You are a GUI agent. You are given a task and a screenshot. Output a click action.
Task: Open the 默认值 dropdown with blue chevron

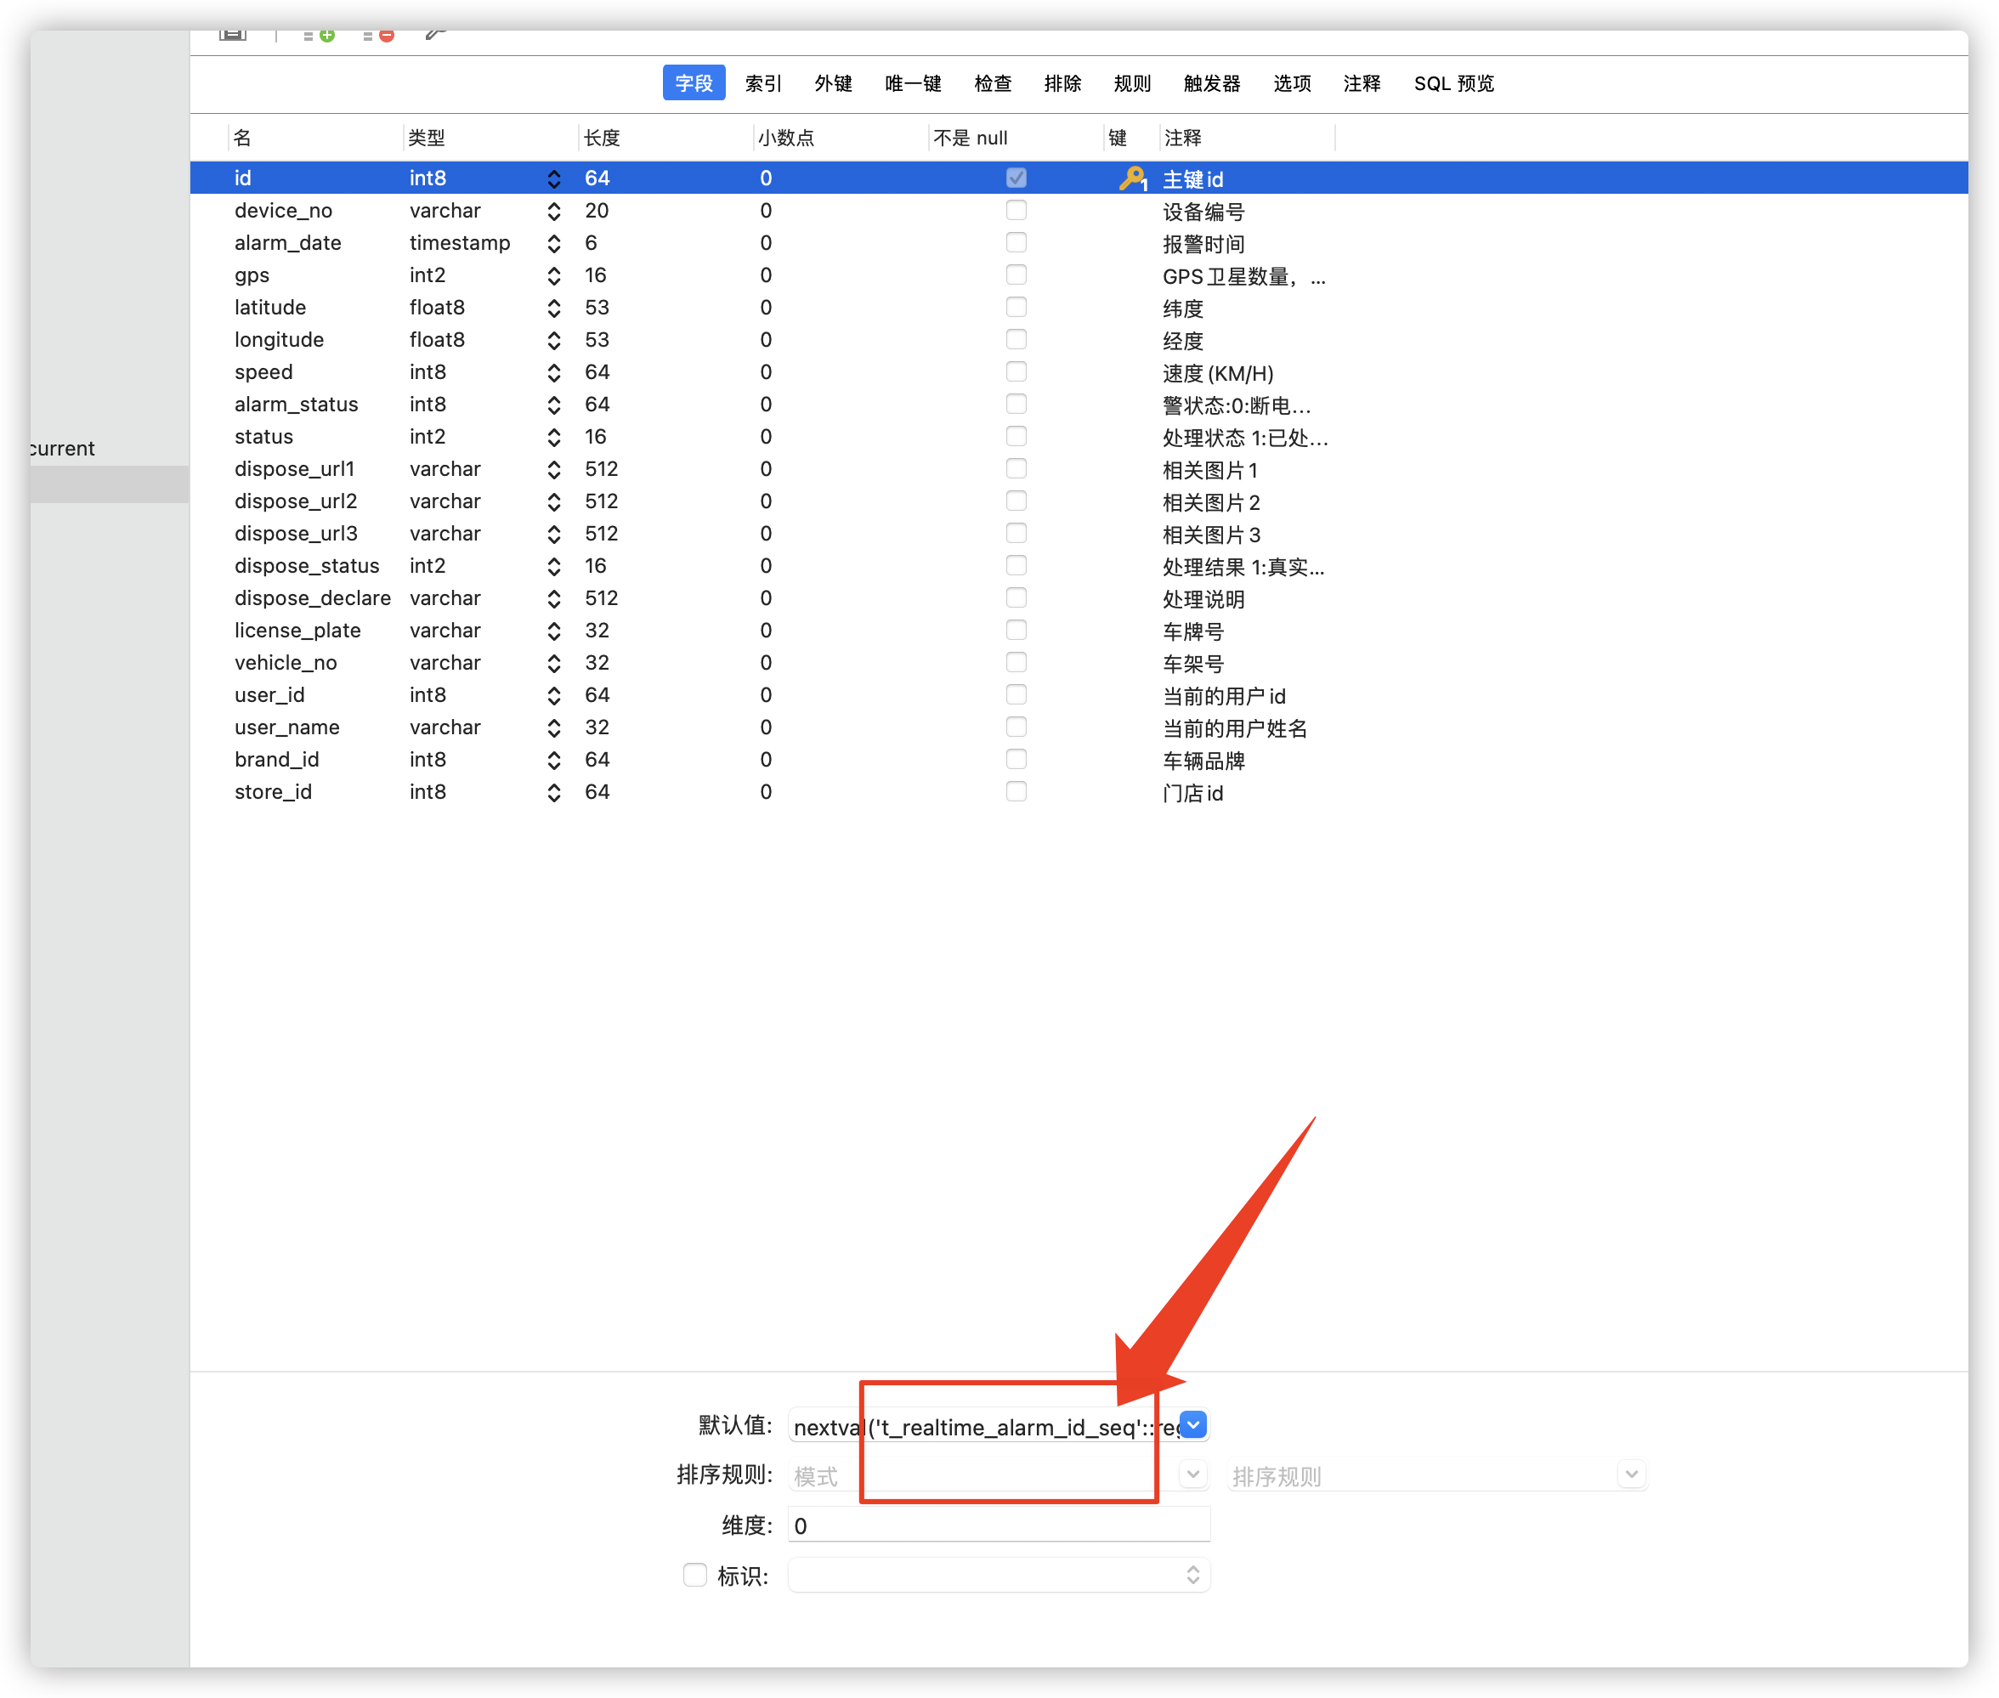(1192, 1425)
